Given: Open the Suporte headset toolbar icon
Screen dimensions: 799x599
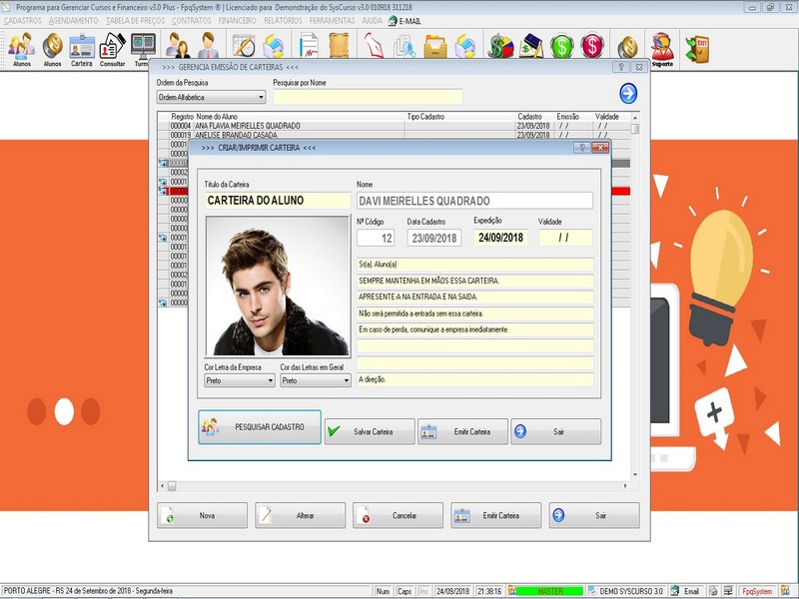Looking at the screenshot, I should 662,49.
